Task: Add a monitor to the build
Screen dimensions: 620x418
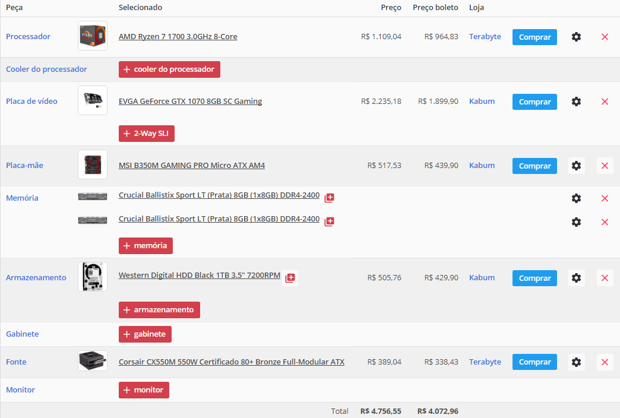Action: click(144, 390)
